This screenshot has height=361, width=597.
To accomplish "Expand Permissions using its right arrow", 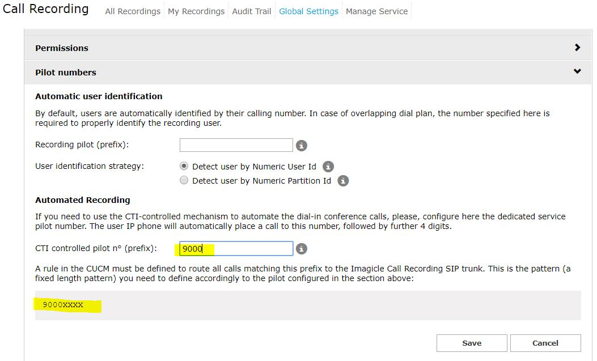I will coord(577,48).
